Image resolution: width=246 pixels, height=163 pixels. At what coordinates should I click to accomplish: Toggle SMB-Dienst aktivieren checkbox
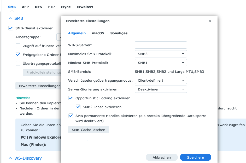coord(11,28)
